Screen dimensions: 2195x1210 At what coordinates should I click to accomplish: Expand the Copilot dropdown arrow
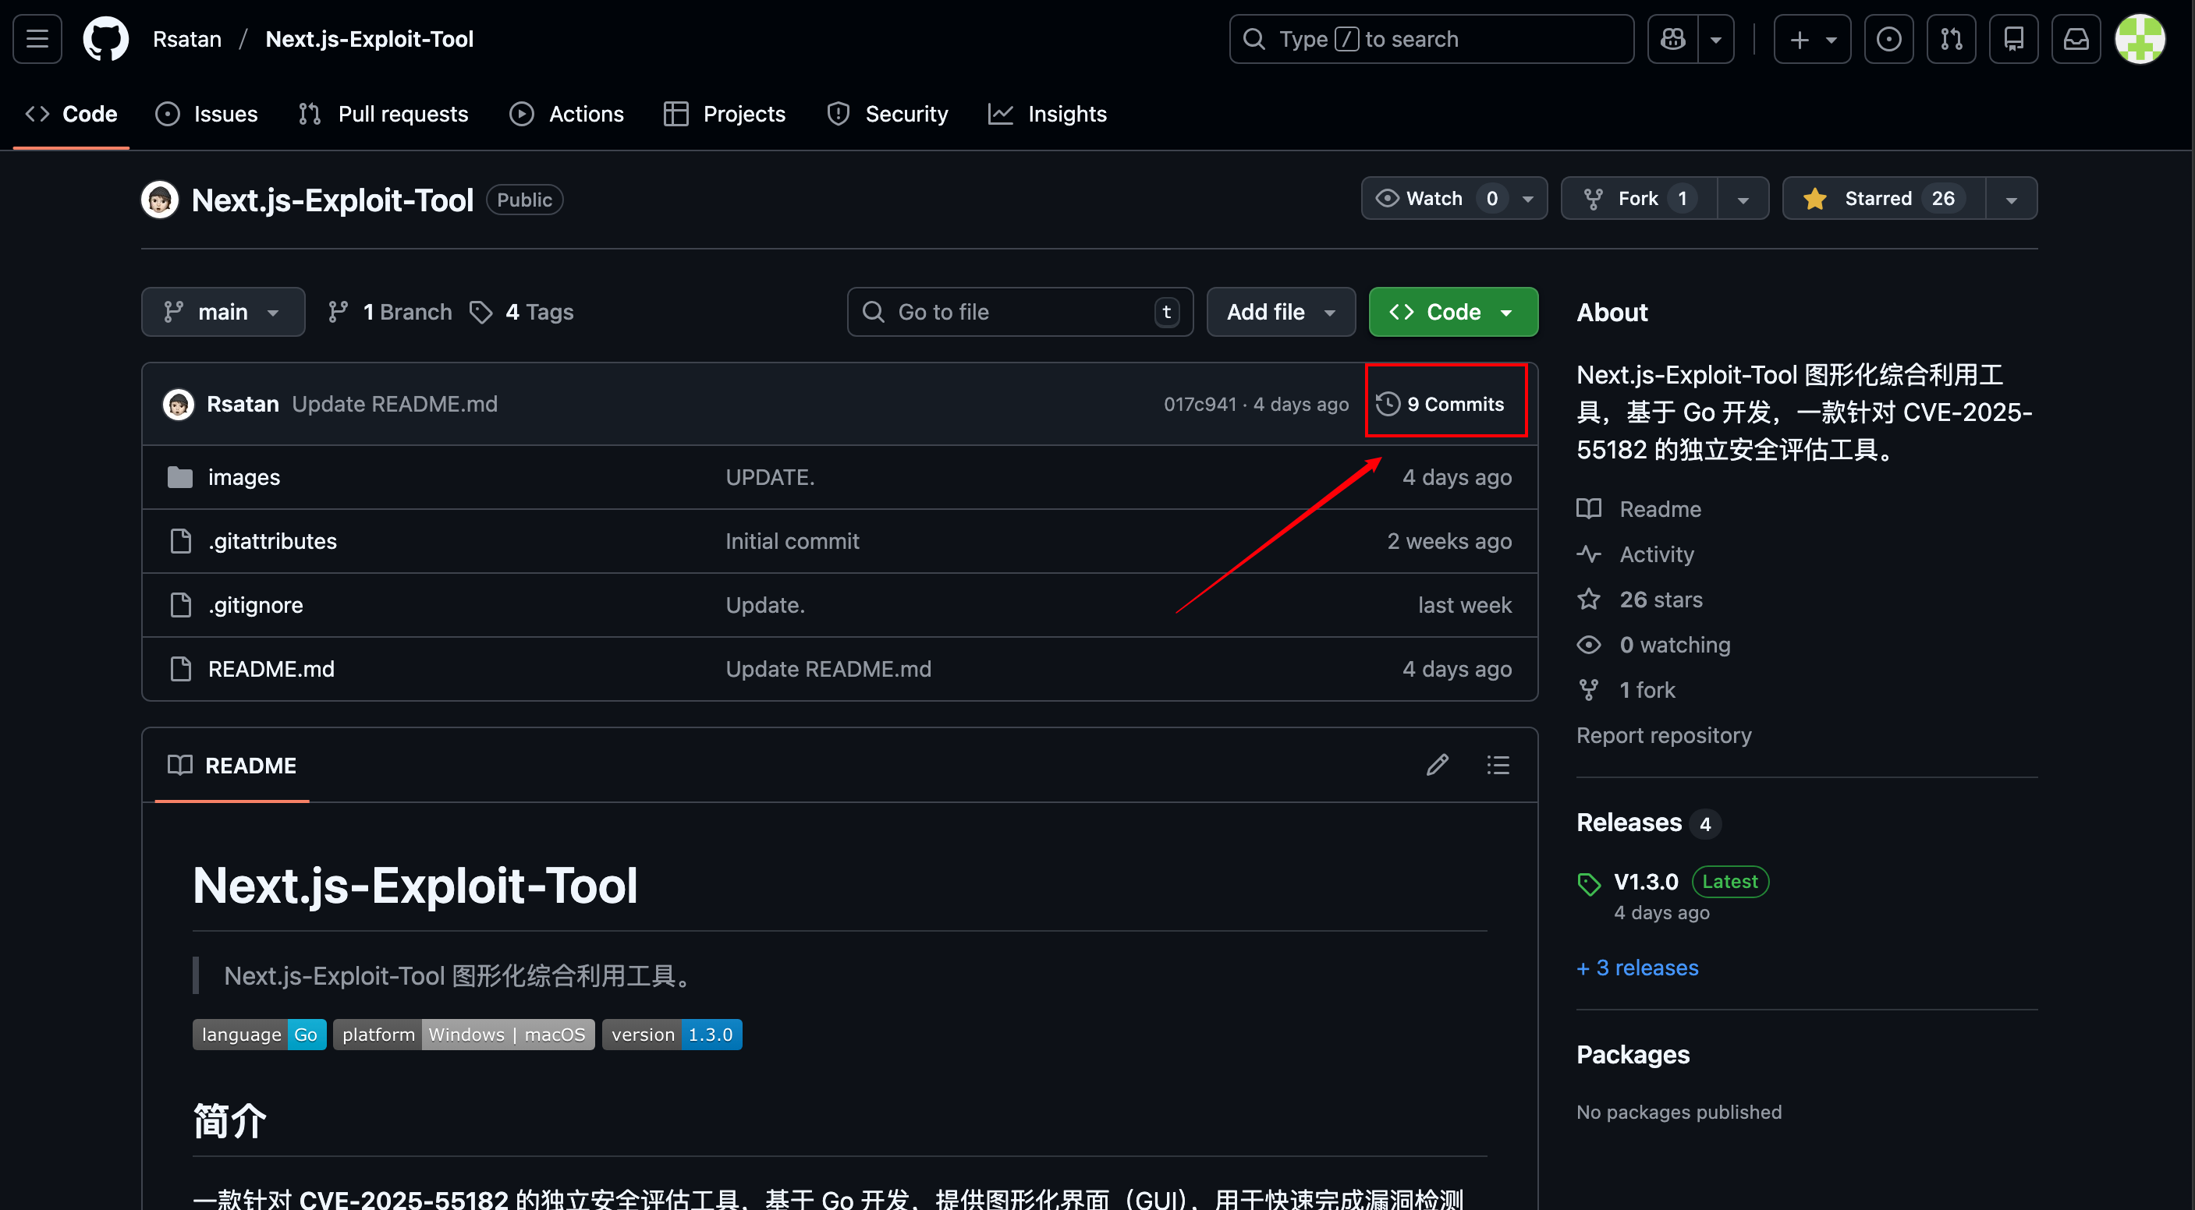tap(1716, 39)
